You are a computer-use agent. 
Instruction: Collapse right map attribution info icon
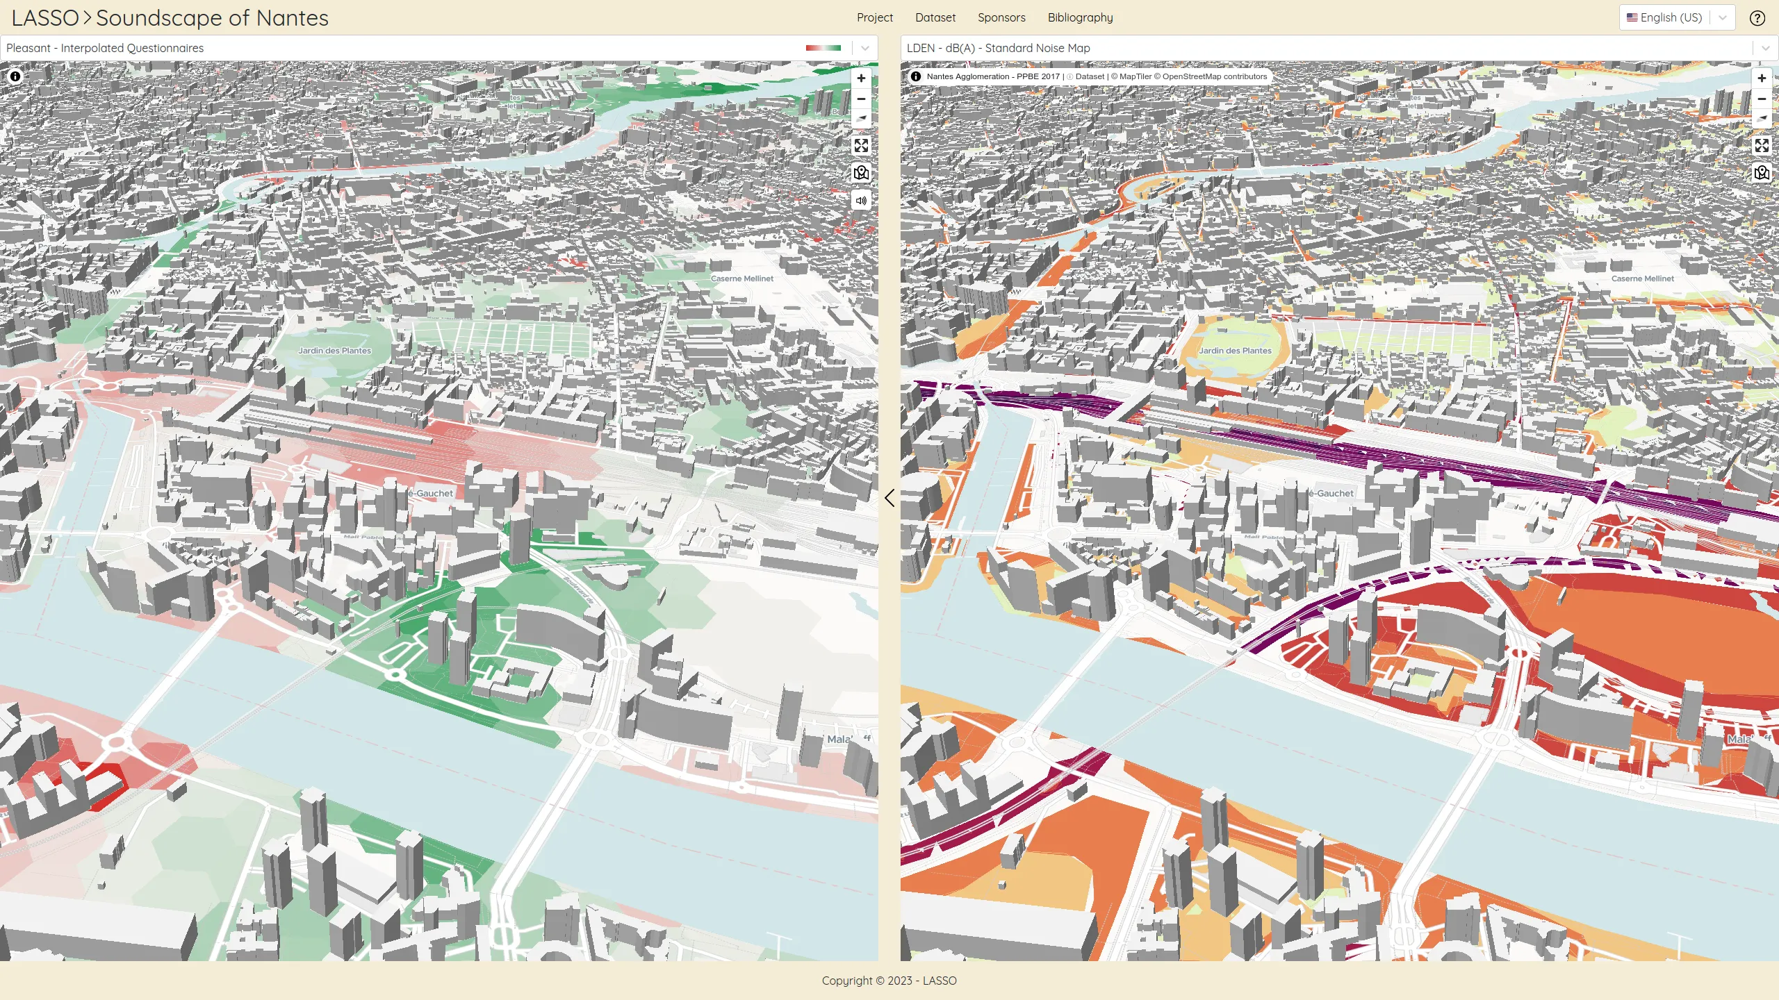coord(916,76)
